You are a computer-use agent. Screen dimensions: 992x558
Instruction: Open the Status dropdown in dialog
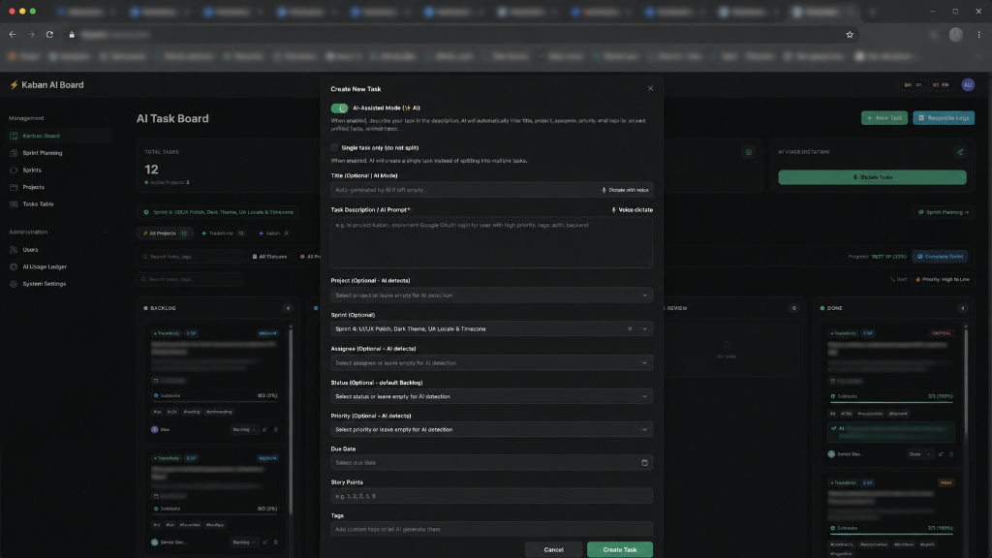click(x=491, y=396)
